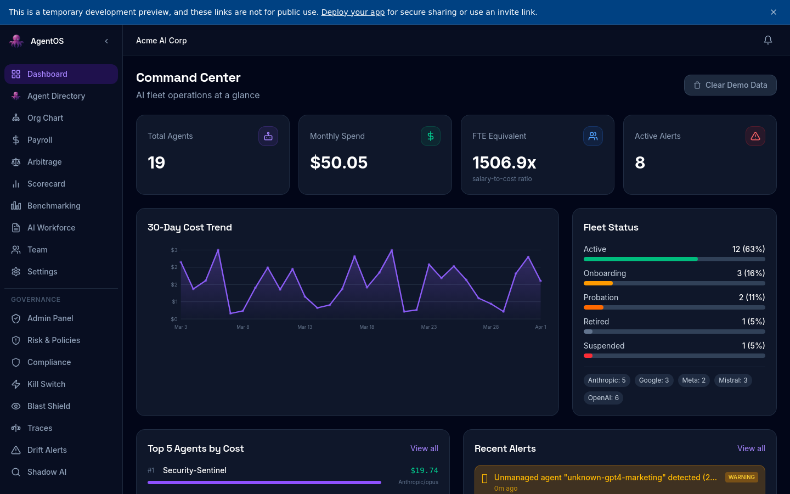Open the Org Chart page
The width and height of the screenshot is (790, 494).
click(45, 118)
